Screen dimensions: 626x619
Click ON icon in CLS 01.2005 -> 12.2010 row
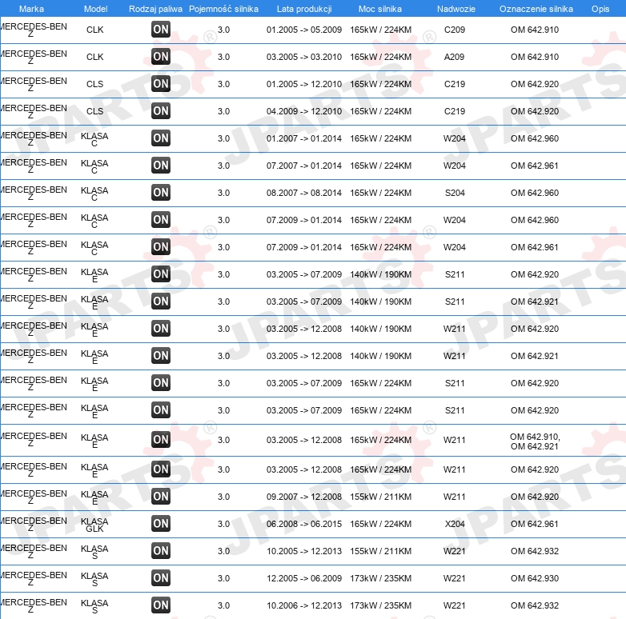click(161, 84)
